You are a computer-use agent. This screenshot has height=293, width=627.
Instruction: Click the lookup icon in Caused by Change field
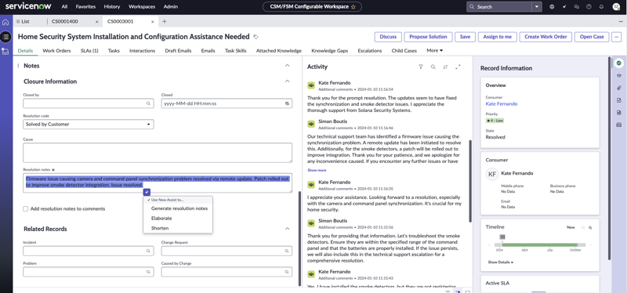[287, 272]
